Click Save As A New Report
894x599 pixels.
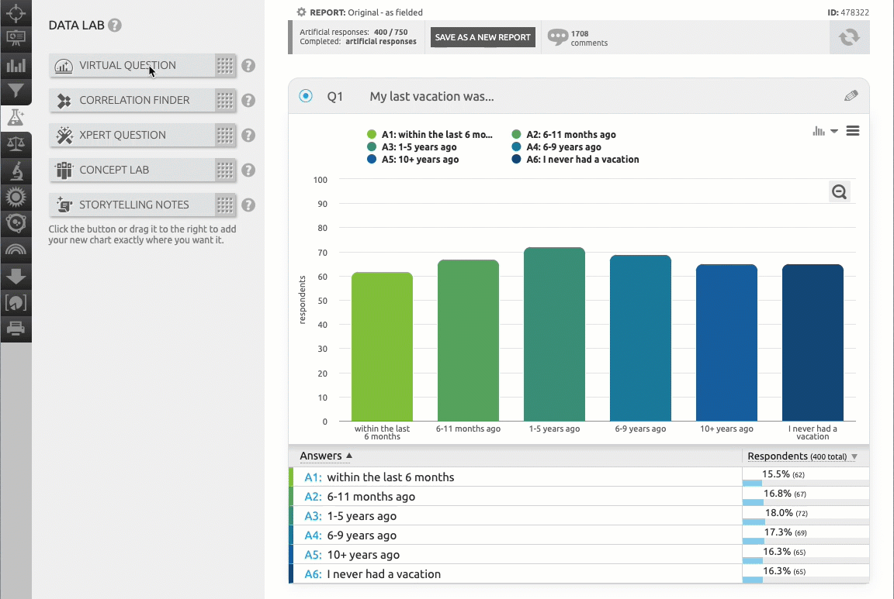[x=483, y=37]
